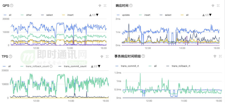Click the 响应时间 chart pin icon
Screen dimensions: 225x103
[213, 5]
